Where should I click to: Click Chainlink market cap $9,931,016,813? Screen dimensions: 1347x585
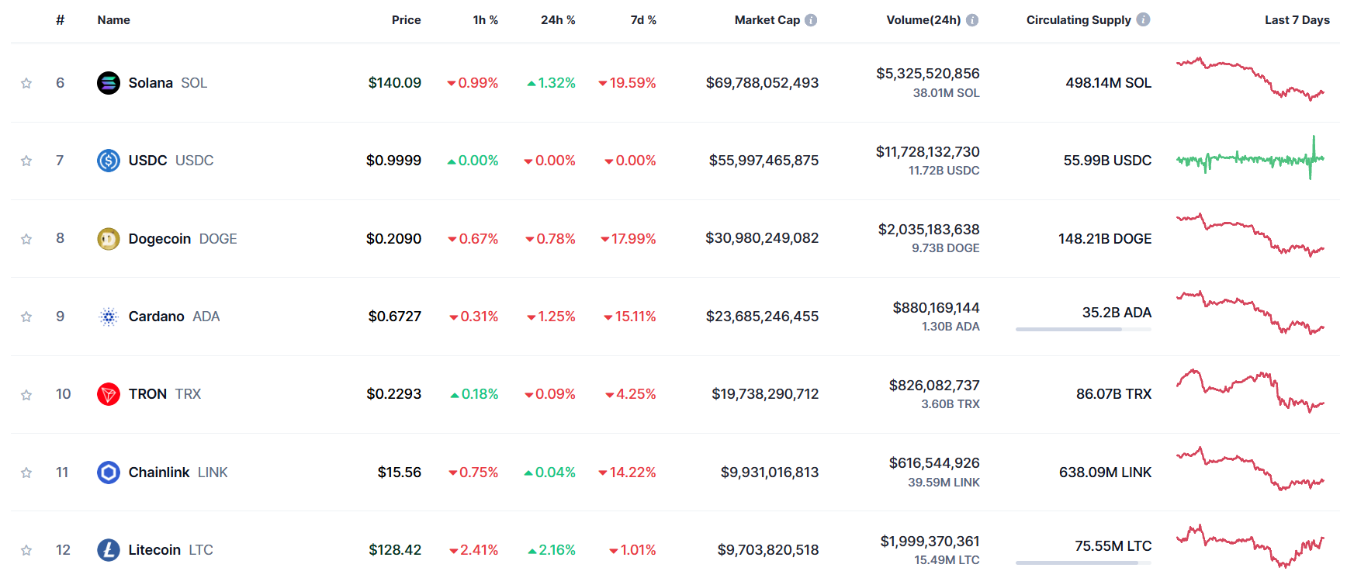coord(770,472)
